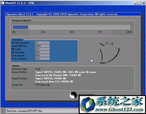Click the Details panel header

tap(16, 66)
